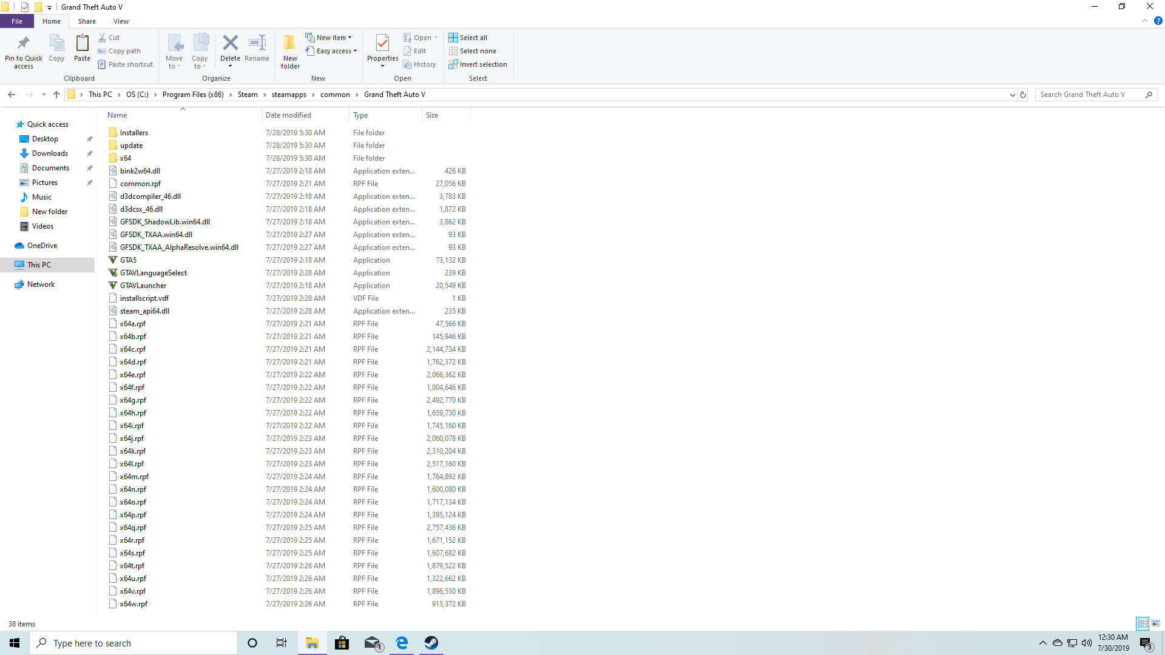The image size is (1165, 655).
Task: Click the Paste ribbon icon
Action: pyautogui.click(x=82, y=43)
